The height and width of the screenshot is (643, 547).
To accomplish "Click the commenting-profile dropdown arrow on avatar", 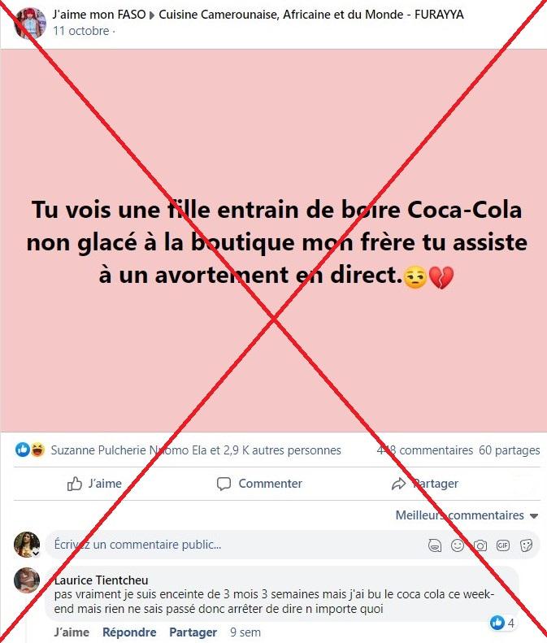I will pyautogui.click(x=36, y=554).
